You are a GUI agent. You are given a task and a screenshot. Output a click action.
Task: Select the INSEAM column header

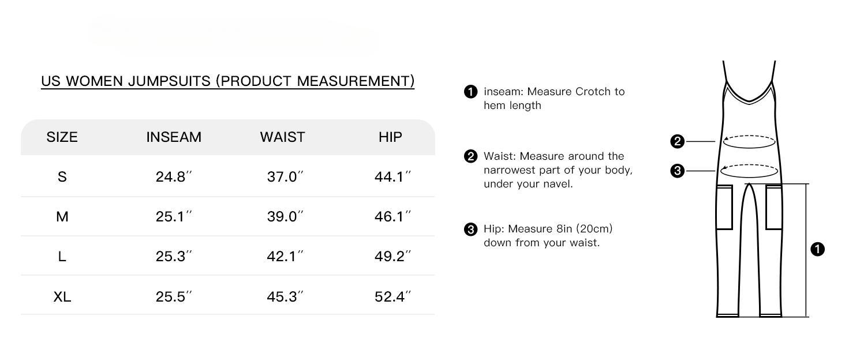[x=174, y=137]
